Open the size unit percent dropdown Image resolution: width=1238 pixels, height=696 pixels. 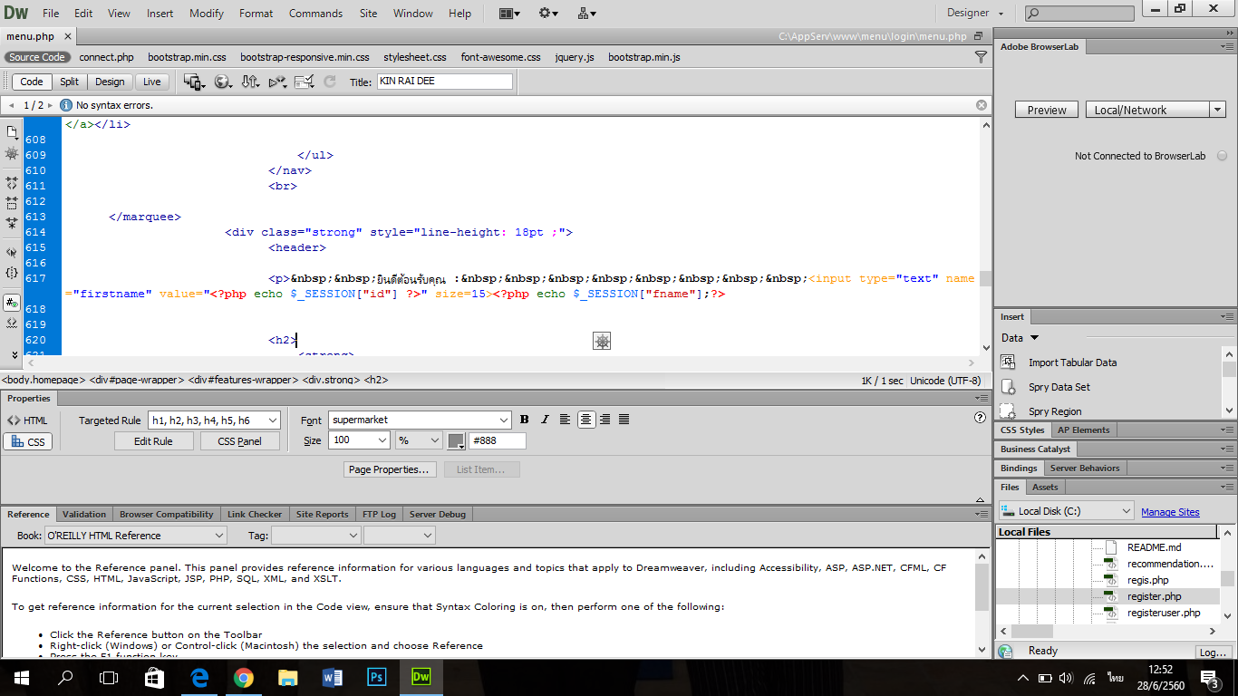click(x=419, y=440)
